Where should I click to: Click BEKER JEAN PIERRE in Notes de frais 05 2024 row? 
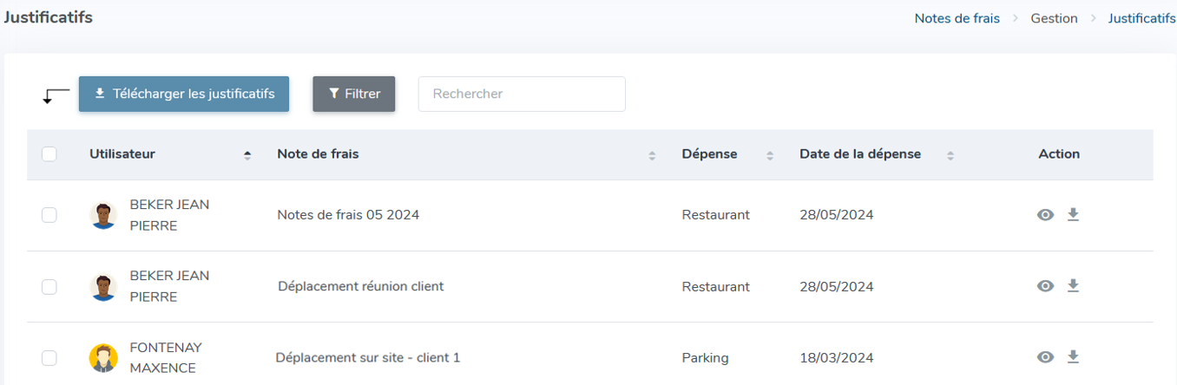(169, 215)
